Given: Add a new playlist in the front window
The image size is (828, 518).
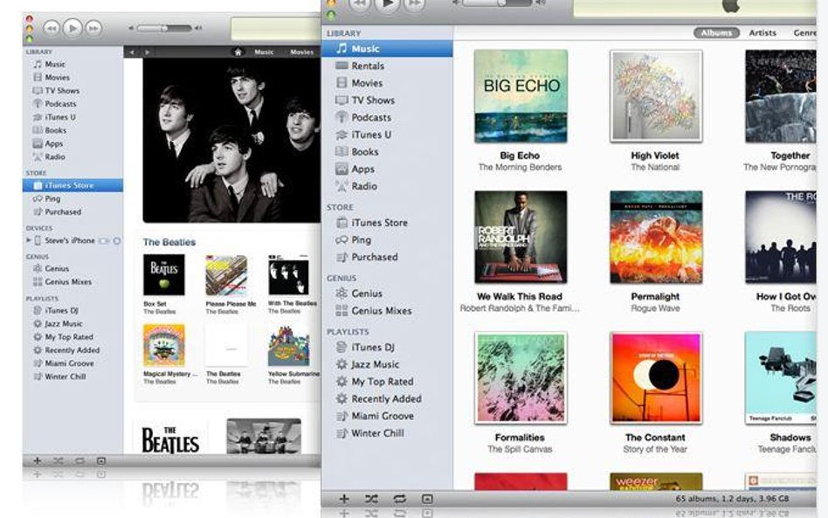Looking at the screenshot, I should coord(344,499).
